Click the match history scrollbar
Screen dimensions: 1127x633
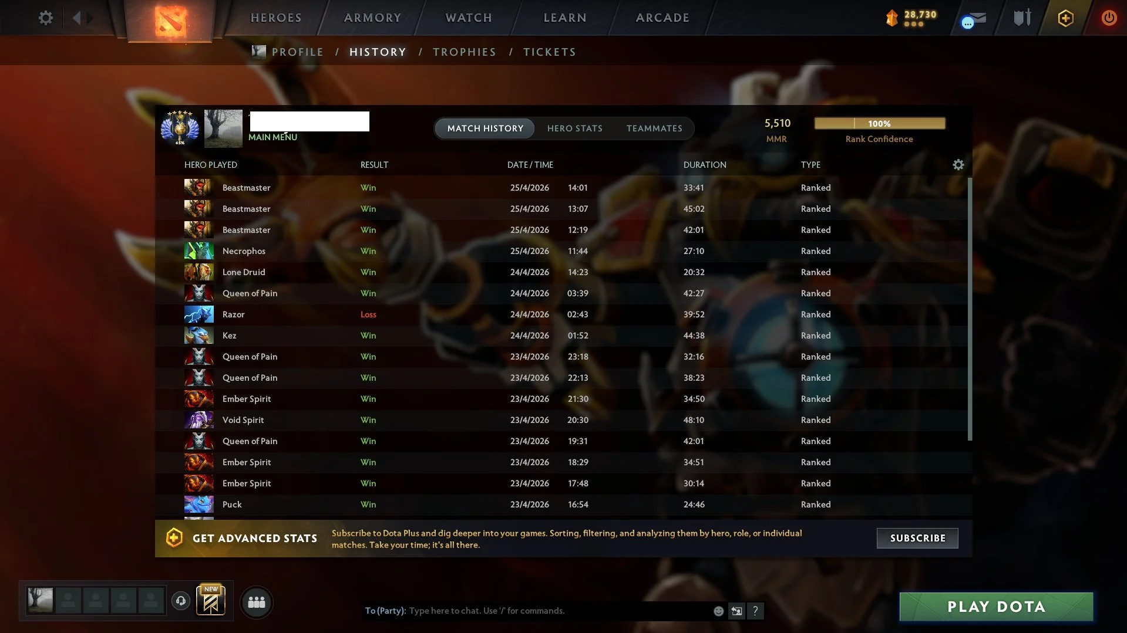(970, 309)
